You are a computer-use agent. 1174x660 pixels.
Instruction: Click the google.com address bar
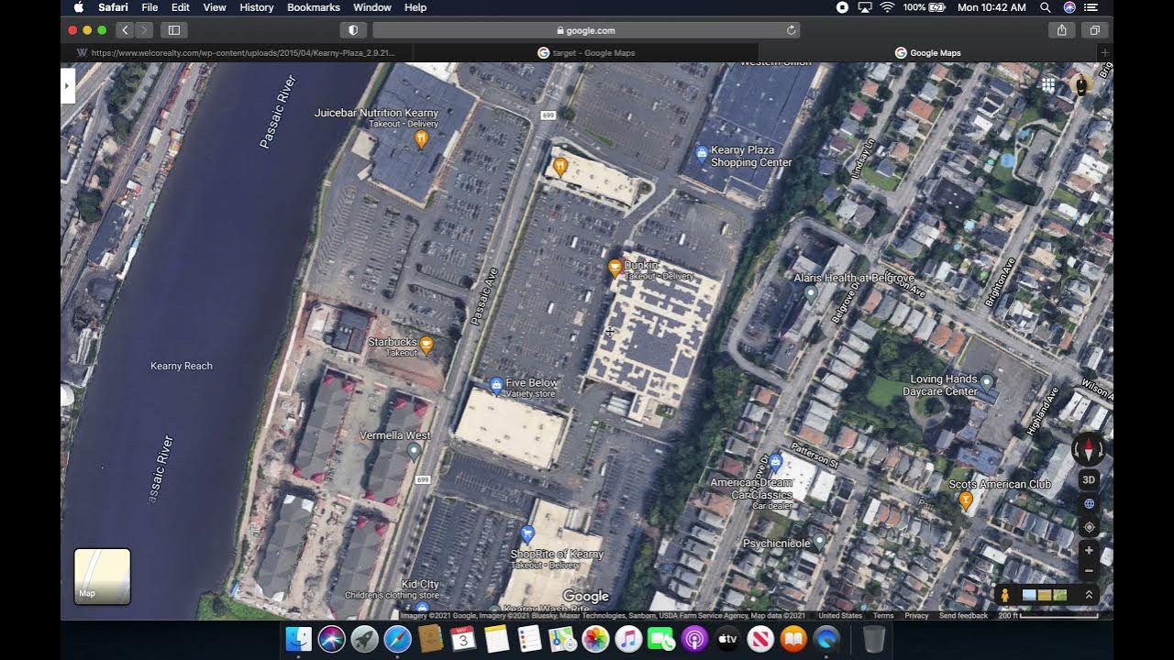pos(586,30)
